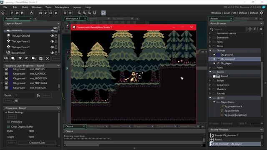
Task: Click the Clean build toolbar icon
Action: point(56,13)
